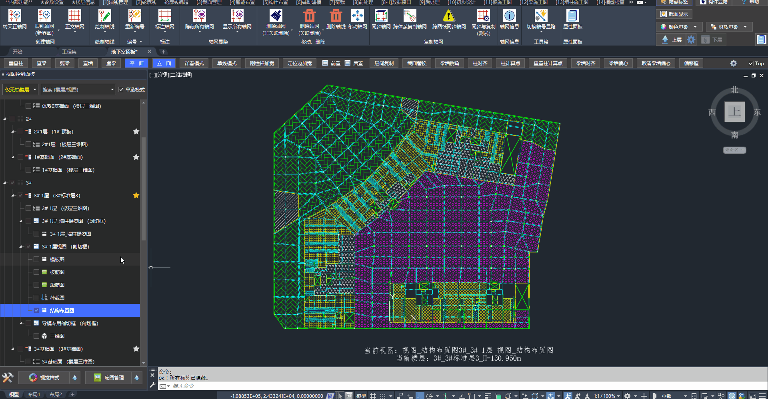Switch to the 工程集 tab
Viewport: 768px width, 399px height.
69,52
